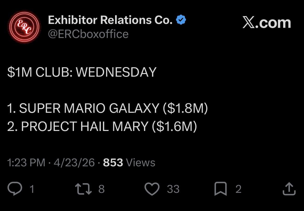Click the blue verified checkmark badge
Image resolution: width=304 pixels, height=211 pixels.
[181, 20]
